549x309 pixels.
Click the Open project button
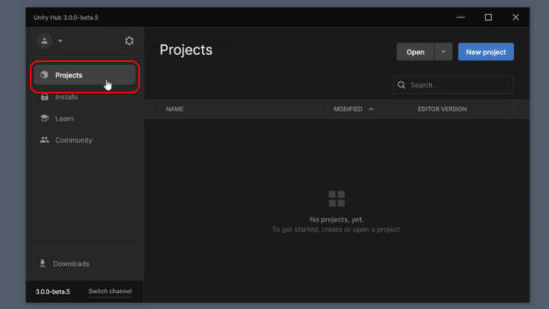[x=415, y=52]
